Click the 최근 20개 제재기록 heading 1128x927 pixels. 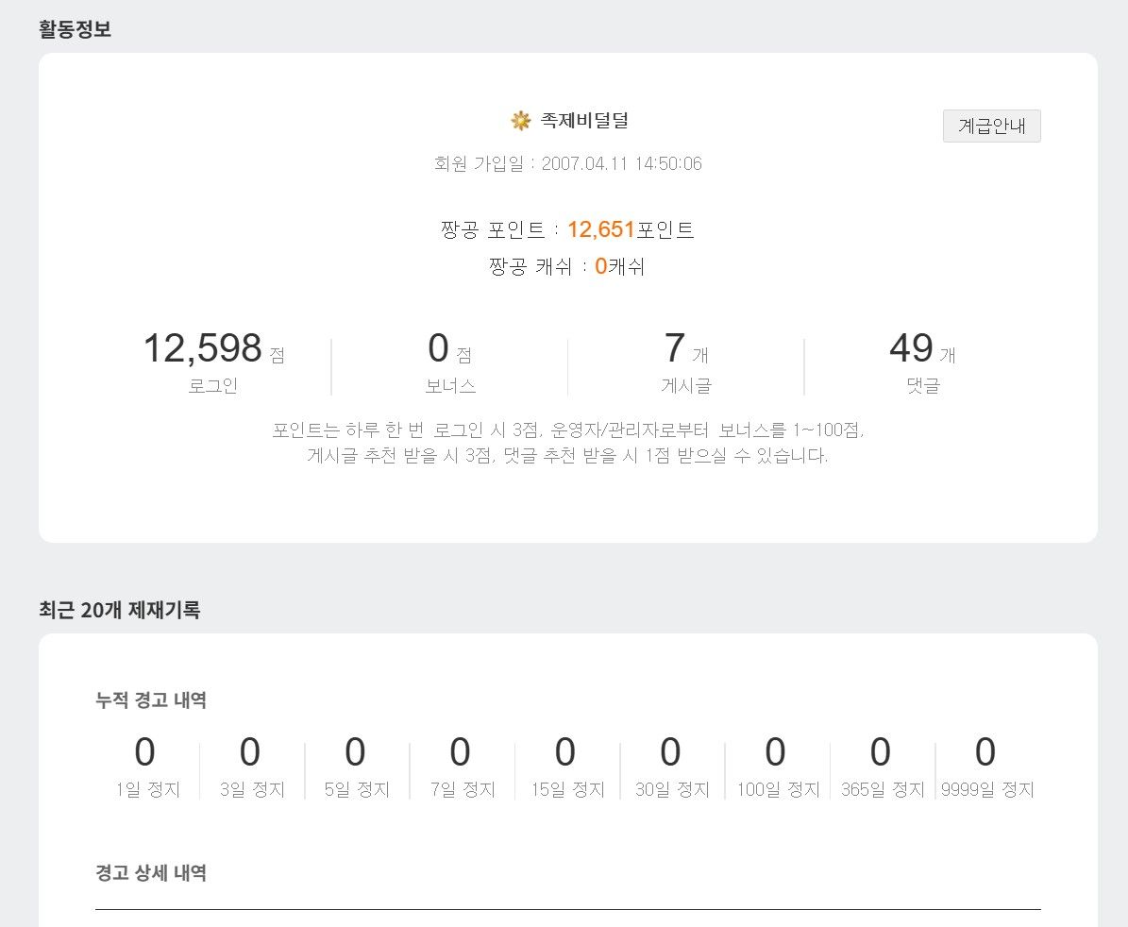click(120, 610)
